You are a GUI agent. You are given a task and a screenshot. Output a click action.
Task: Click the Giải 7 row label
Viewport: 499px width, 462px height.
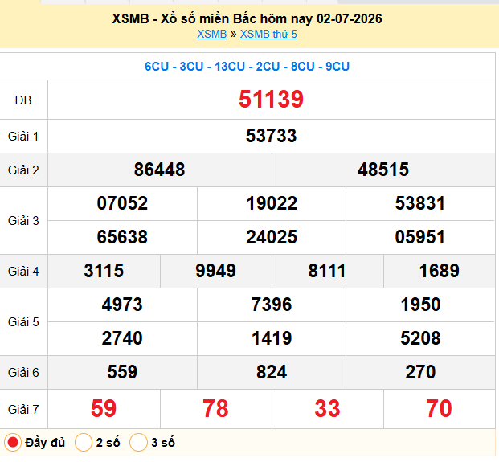[x=23, y=410]
